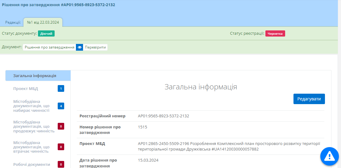Click the green 'Діючий' status badge
This screenshot has width=341, height=168.
click(x=46, y=33)
